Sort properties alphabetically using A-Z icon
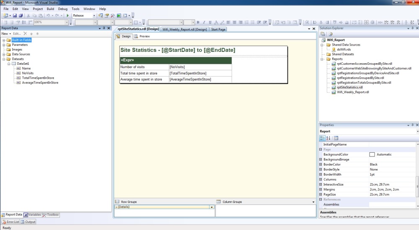The height and width of the screenshot is (230, 419). click(x=328, y=138)
